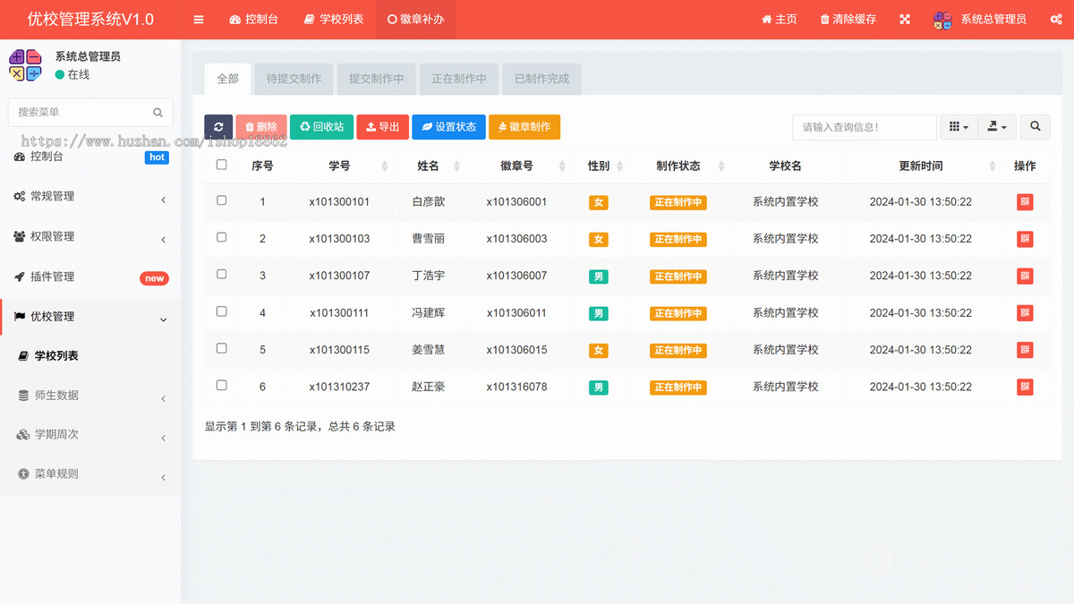Click the refresh icon above the table
Image resolution: width=1074 pixels, height=604 pixels.
(x=217, y=127)
